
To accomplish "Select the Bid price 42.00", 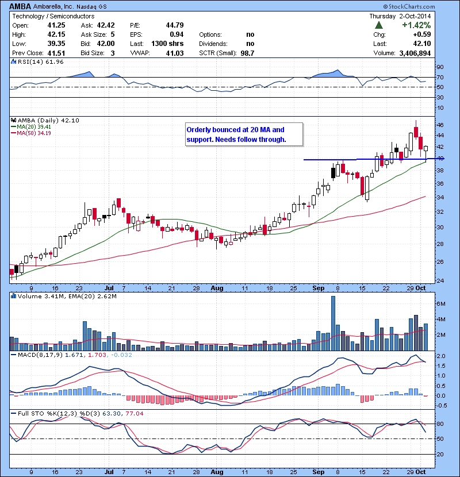I will (106, 44).
